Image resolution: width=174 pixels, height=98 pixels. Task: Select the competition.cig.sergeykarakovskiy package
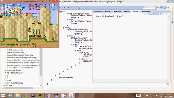pos(21,55)
